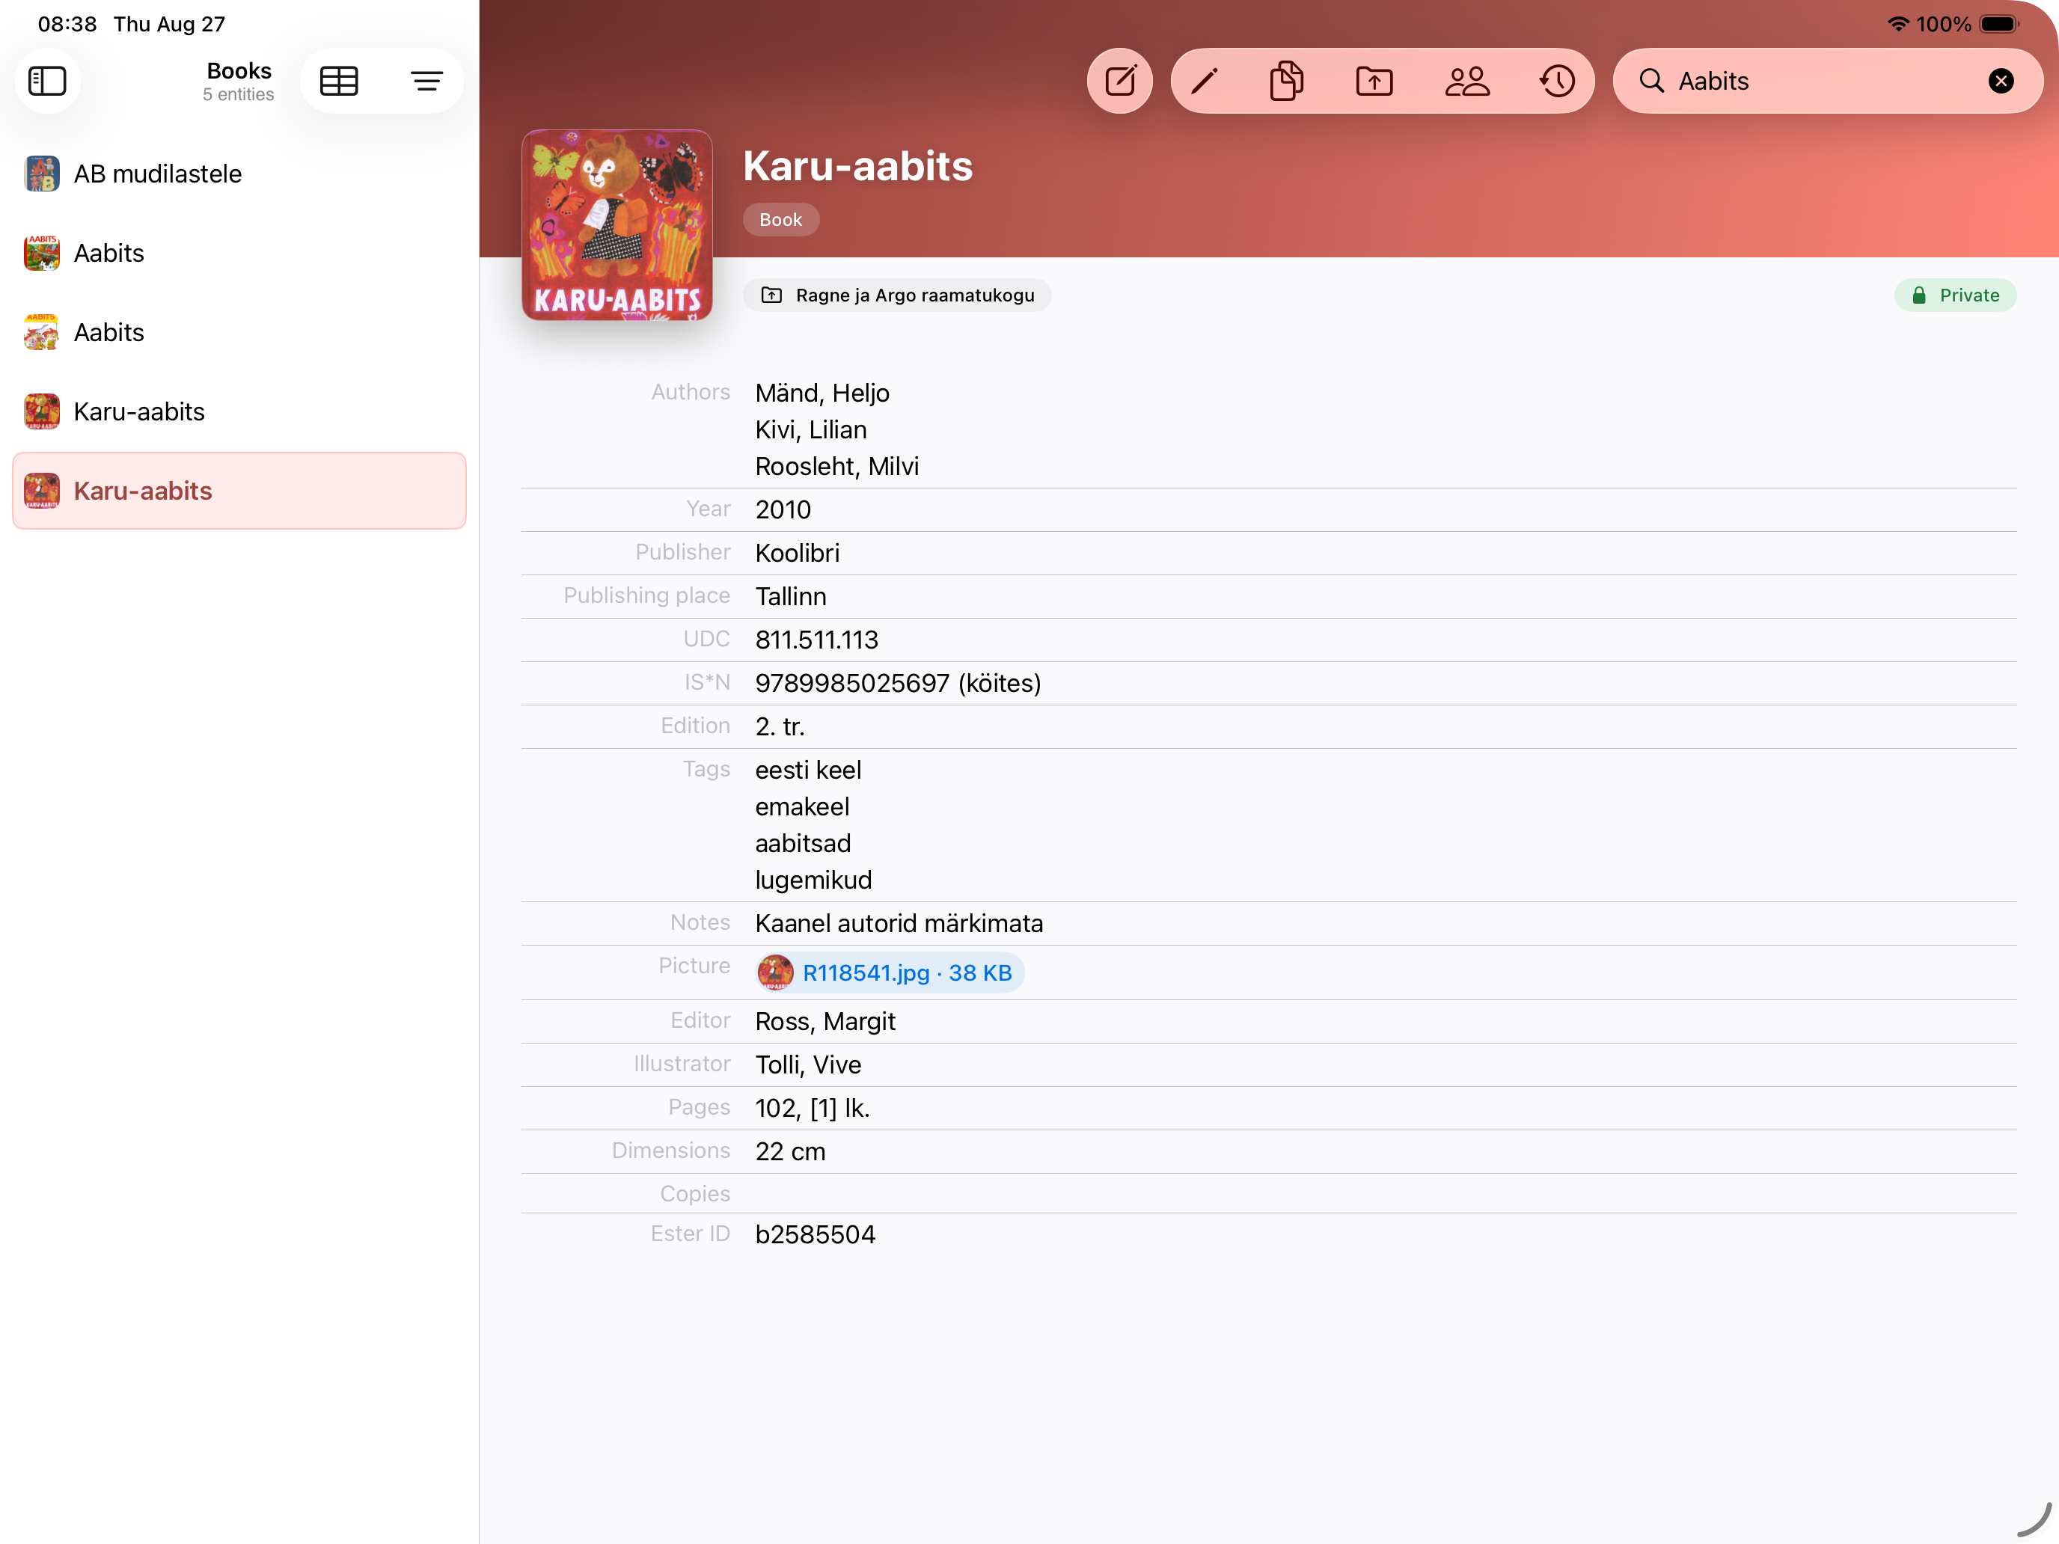Click edition value 2. tr.
This screenshot has width=2059, height=1544.
779,726
